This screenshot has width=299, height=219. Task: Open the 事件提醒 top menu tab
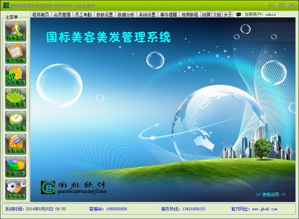click(x=169, y=15)
